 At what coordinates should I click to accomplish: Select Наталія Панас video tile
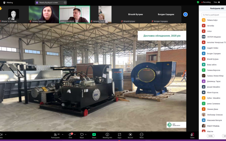tap(105, 14)
